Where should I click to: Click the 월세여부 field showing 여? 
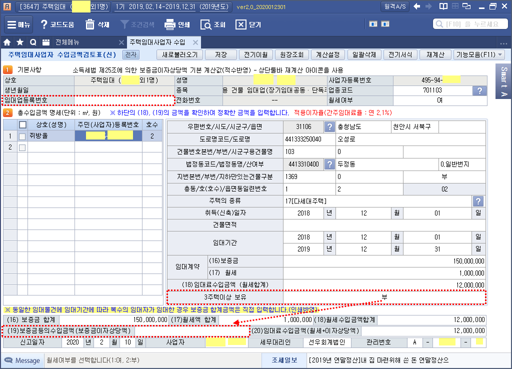point(440,100)
